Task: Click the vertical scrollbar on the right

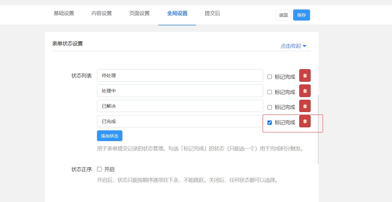Action: click(318, 129)
